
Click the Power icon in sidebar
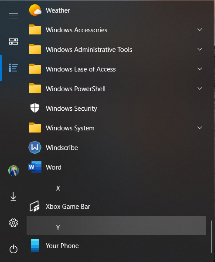[x=14, y=249]
